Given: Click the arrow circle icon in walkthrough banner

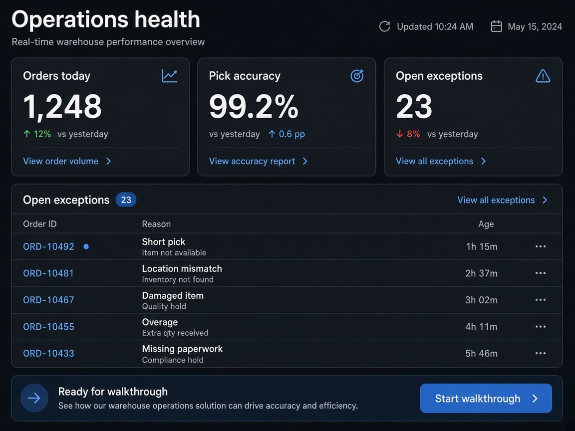Looking at the screenshot, I should coord(34,398).
